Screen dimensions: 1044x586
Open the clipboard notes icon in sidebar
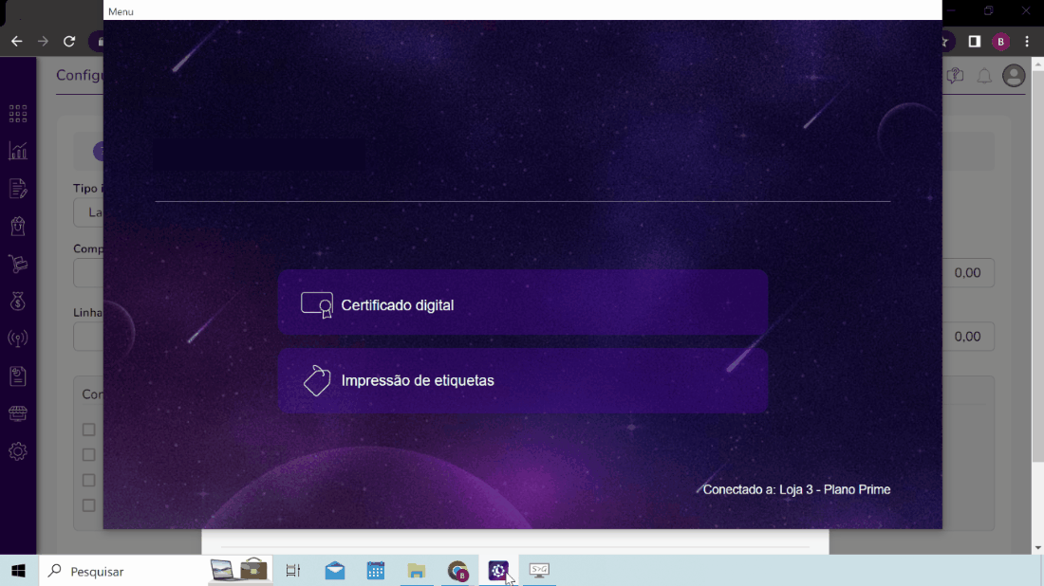point(18,375)
